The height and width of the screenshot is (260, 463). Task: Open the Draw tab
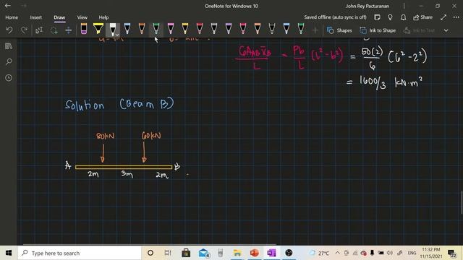pos(59,17)
